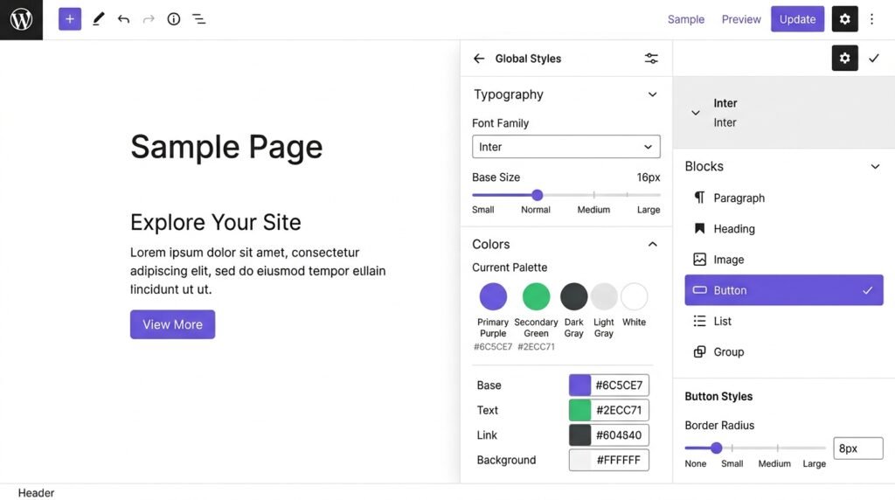Click the Paragraph block icon
The image size is (895, 500).
tap(699, 198)
